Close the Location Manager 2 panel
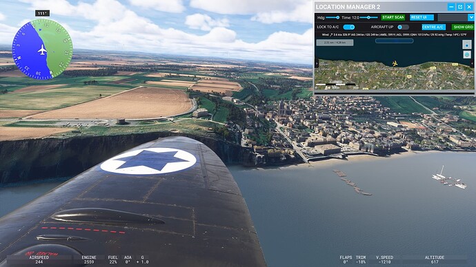Viewport: 476px width, 267px height. (x=469, y=7)
